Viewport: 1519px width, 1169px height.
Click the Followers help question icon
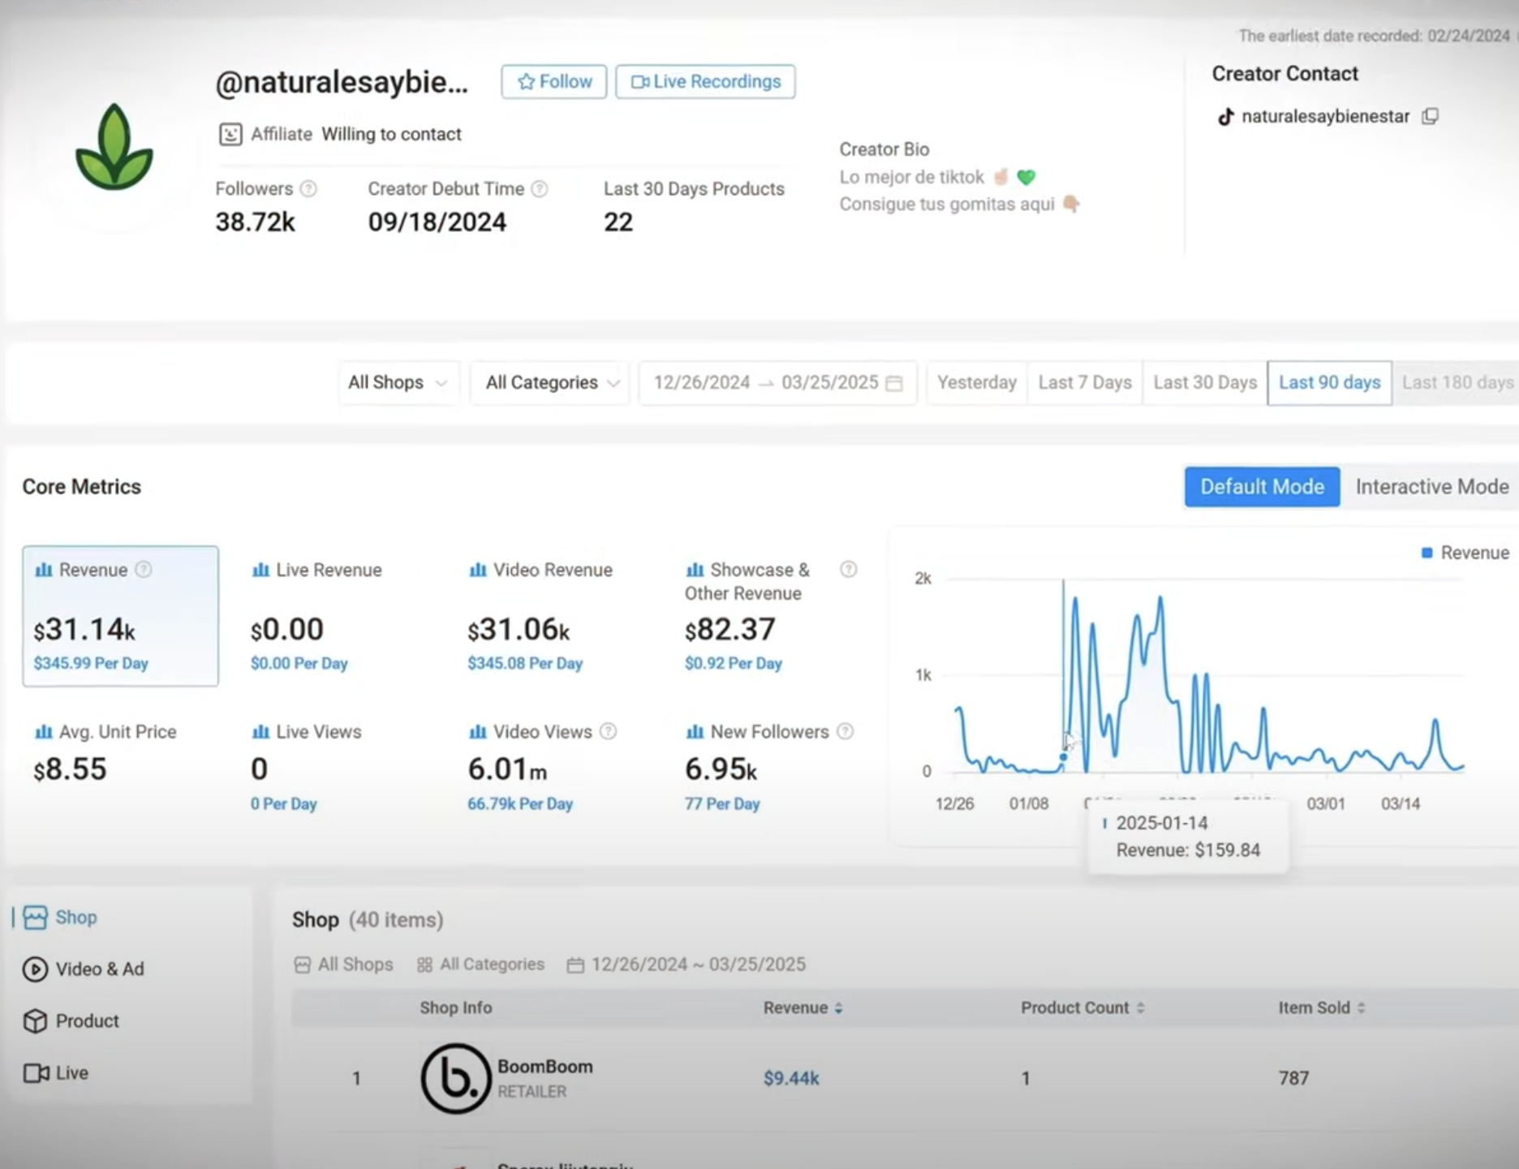pos(308,189)
